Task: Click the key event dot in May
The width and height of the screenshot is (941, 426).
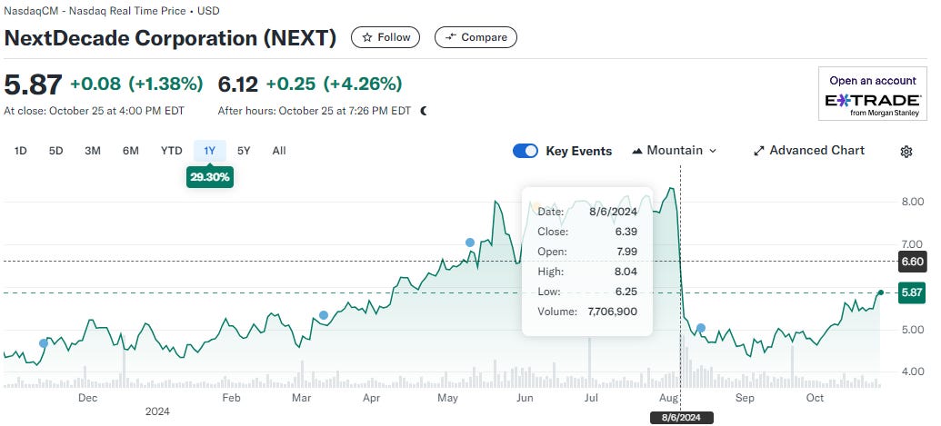Action: (x=470, y=243)
